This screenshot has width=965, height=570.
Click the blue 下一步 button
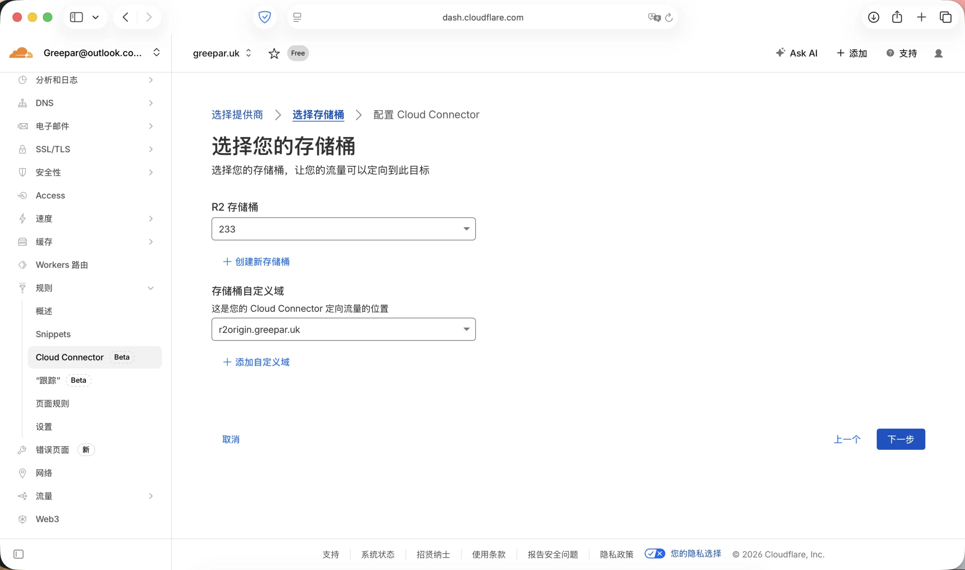point(901,439)
